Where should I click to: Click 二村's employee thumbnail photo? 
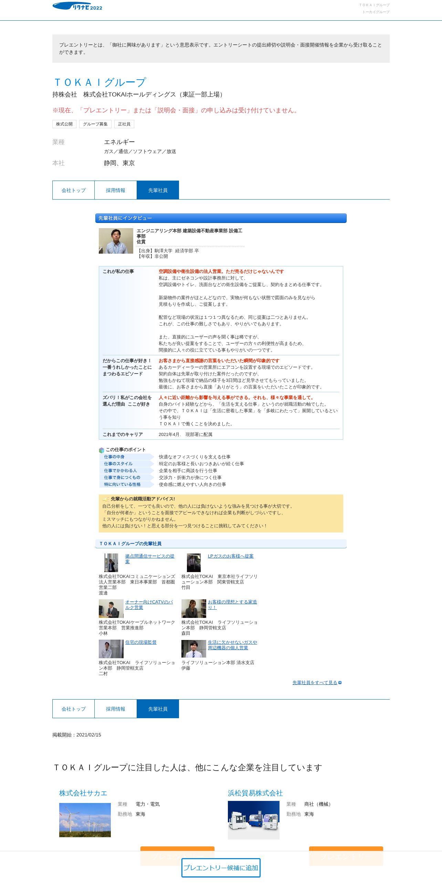click(111, 649)
